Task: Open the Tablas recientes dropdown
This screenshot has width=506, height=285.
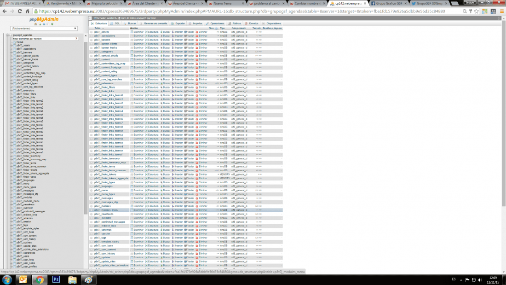Action: click(44, 29)
